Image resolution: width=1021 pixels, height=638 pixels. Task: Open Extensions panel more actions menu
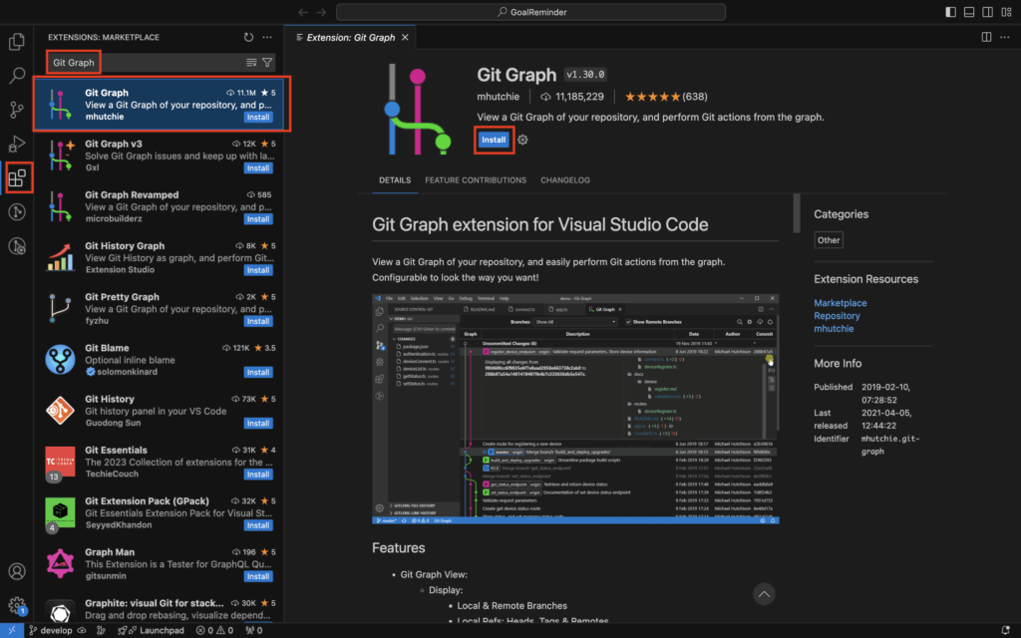tap(267, 37)
